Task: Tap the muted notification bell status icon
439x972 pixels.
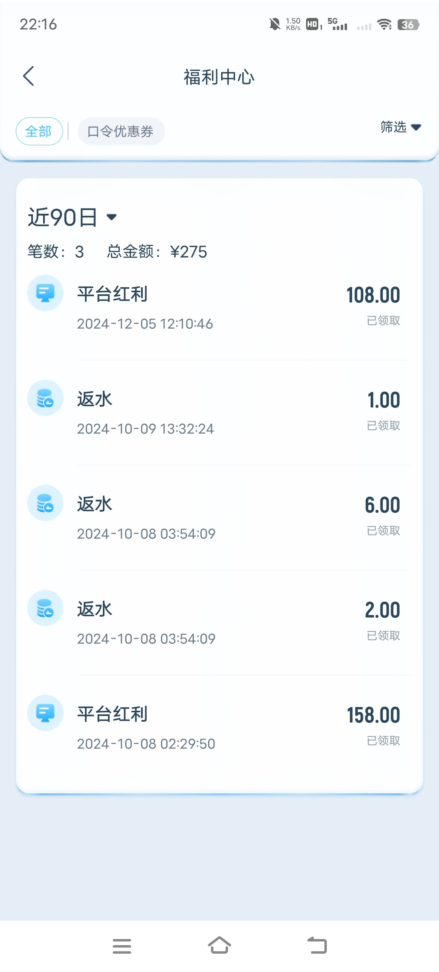Action: (x=275, y=24)
